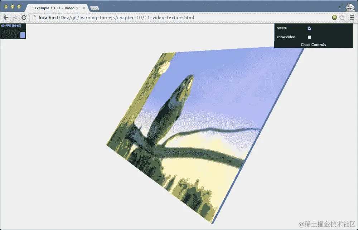
Task: Click the browser Forward arrow
Action: click(x=15, y=18)
